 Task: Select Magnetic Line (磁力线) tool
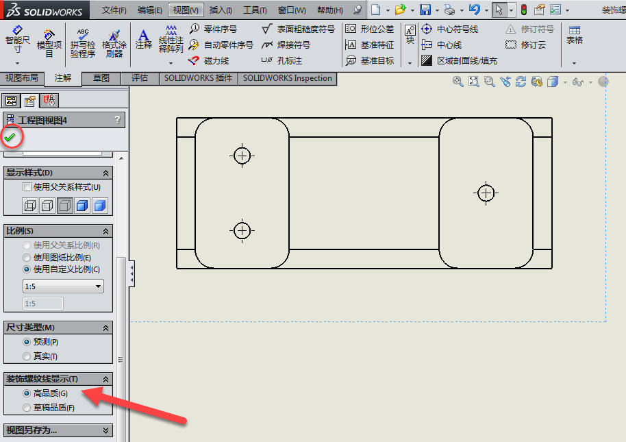209,61
